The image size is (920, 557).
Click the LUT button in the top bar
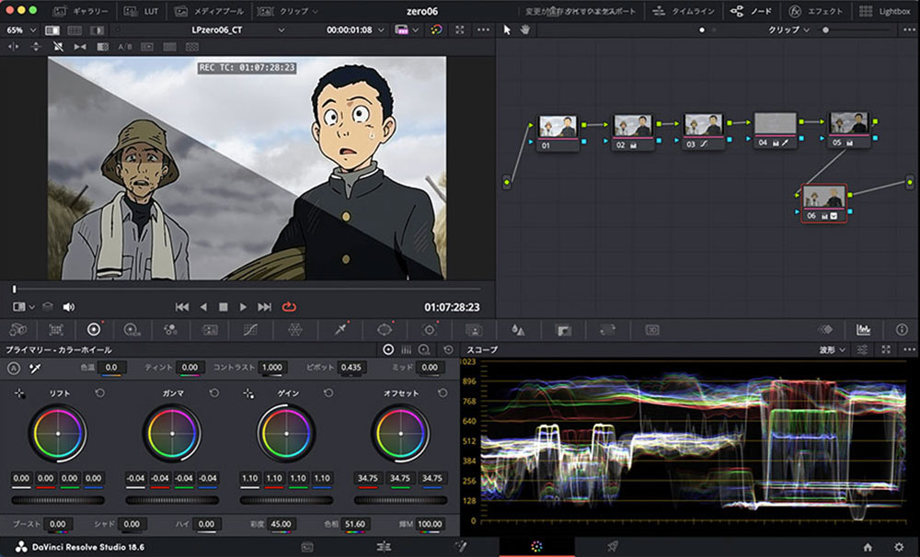pos(147,12)
